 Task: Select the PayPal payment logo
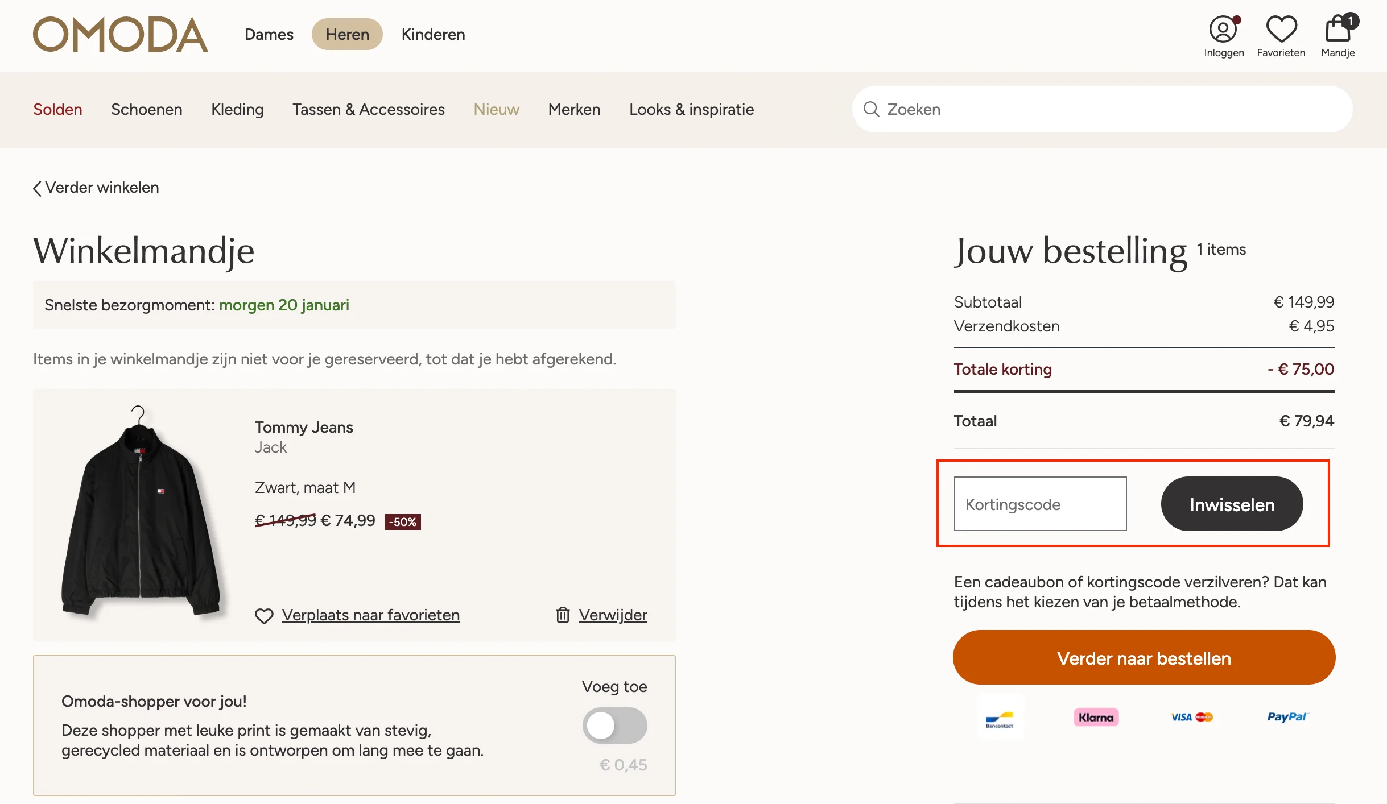click(x=1287, y=716)
